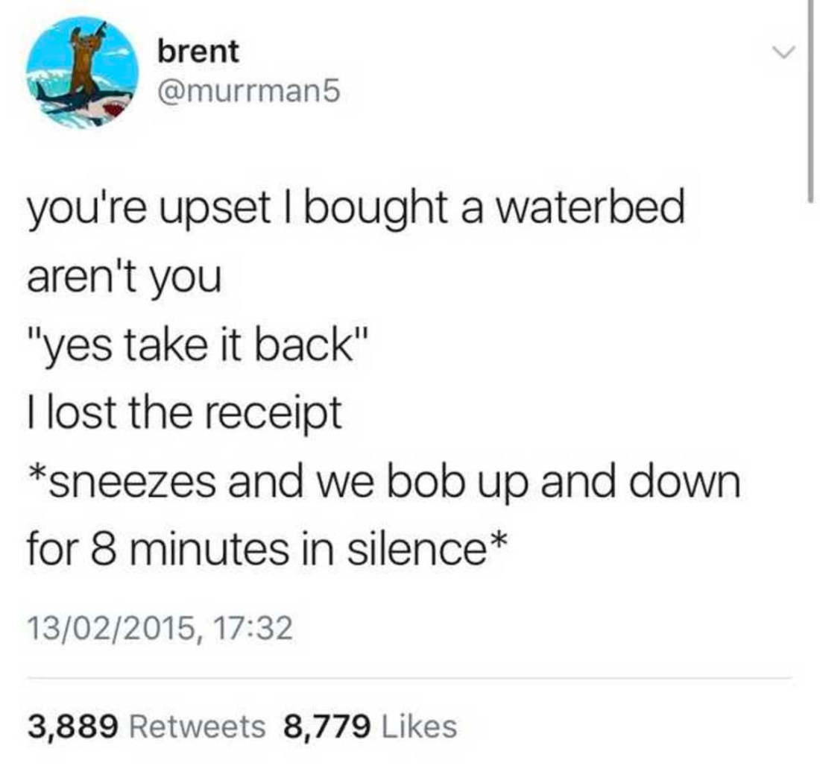This screenshot has width=820, height=766.
Task: Open the "Retweets" label
Action: point(197,726)
